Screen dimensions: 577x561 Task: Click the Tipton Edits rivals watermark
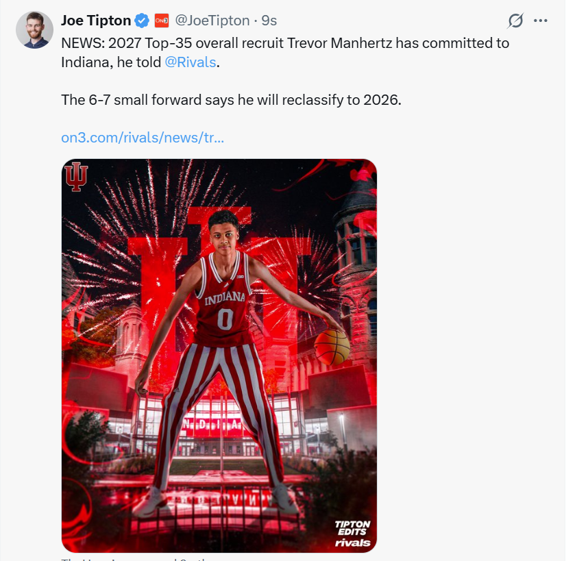pos(352,534)
